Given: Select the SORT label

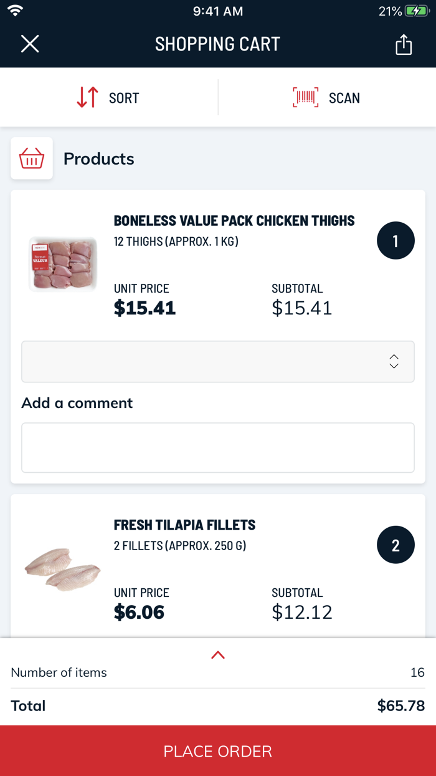Looking at the screenshot, I should click(124, 98).
